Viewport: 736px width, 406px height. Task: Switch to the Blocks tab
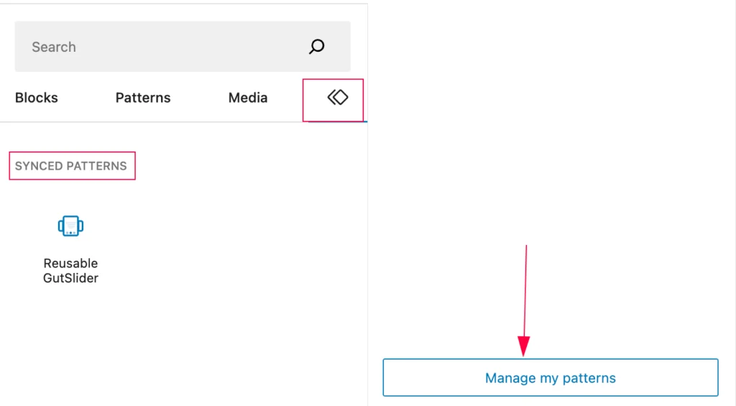coord(37,98)
